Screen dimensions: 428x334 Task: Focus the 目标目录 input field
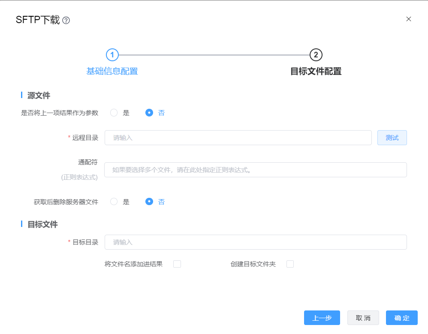click(255, 242)
